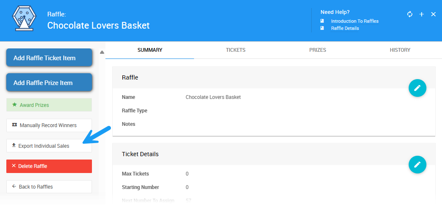Delete the raffle with red button

pos(49,166)
